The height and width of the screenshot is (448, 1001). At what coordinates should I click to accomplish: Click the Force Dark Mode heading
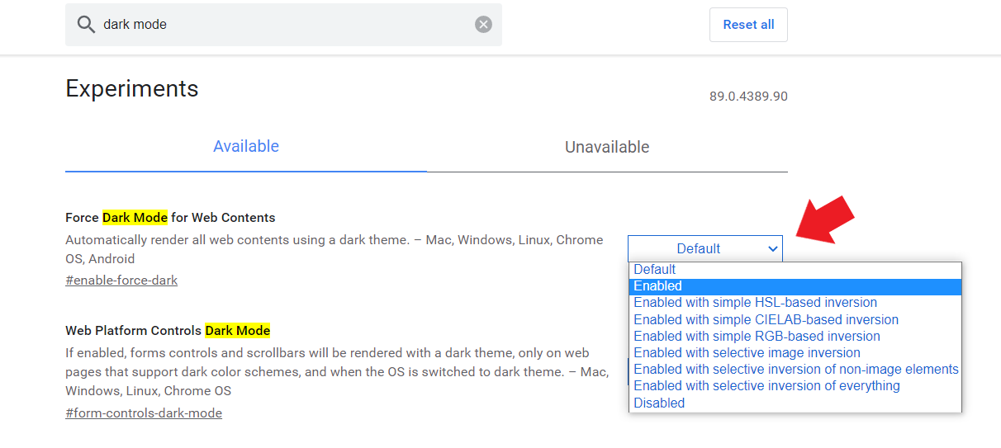click(x=170, y=218)
